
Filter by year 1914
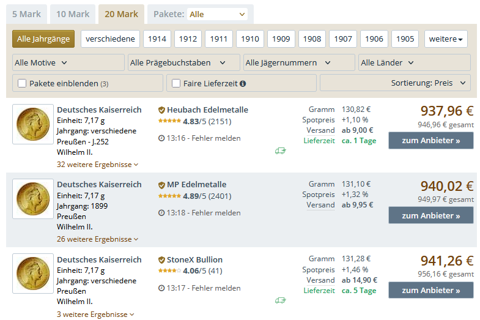(x=157, y=39)
